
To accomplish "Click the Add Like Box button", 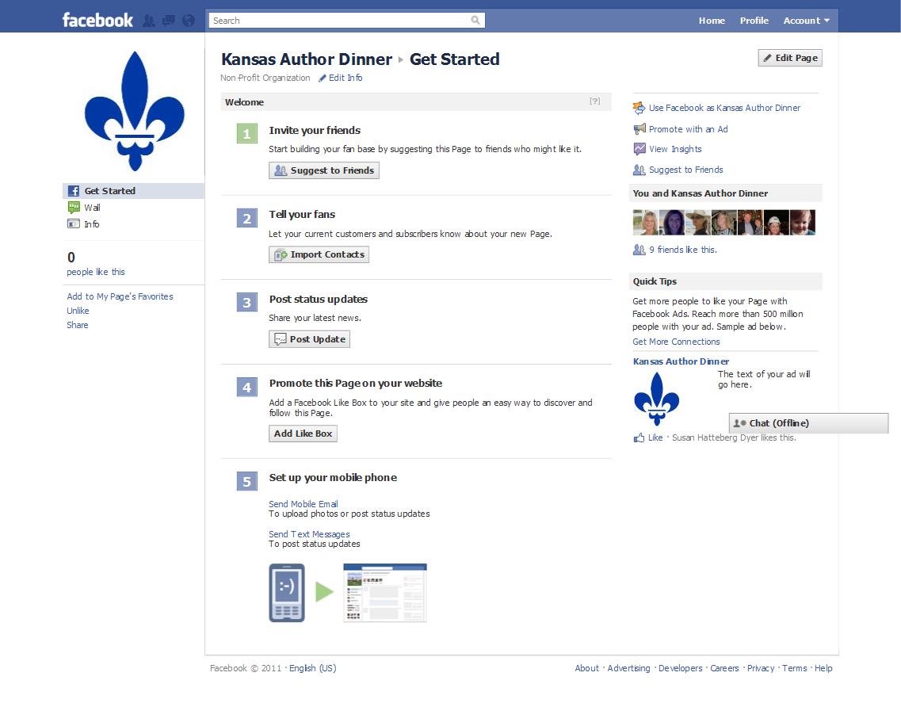I will tap(304, 434).
